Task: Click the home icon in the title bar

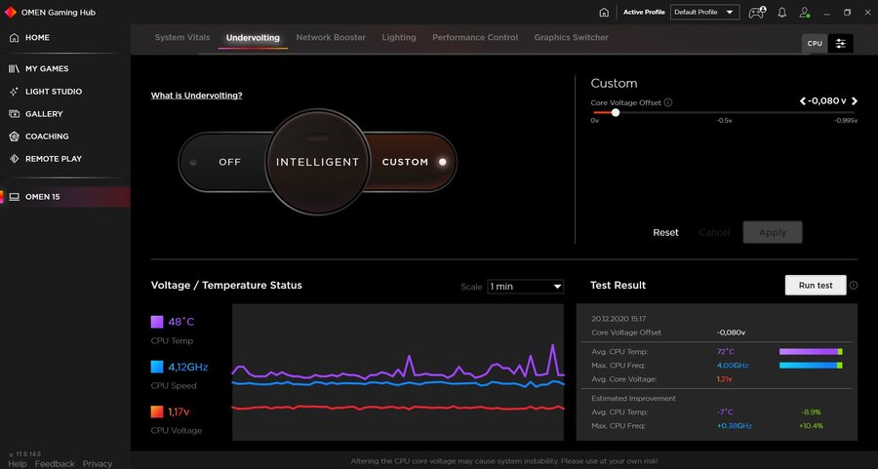Action: 604,13
